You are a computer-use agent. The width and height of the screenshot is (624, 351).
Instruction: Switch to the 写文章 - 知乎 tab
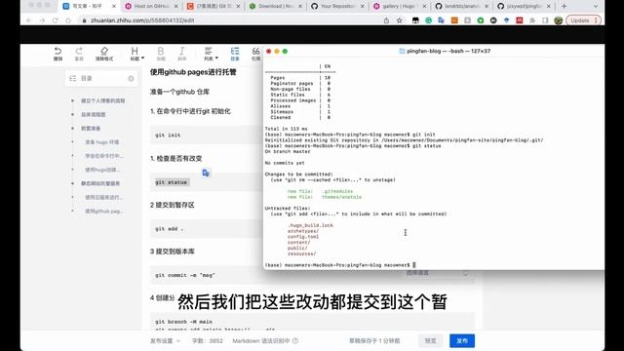pos(88,6)
